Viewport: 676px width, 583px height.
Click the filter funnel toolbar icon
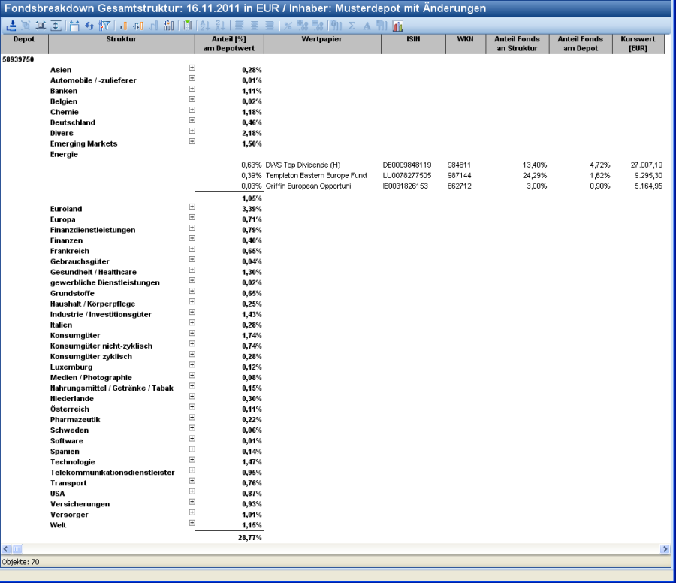point(104,26)
